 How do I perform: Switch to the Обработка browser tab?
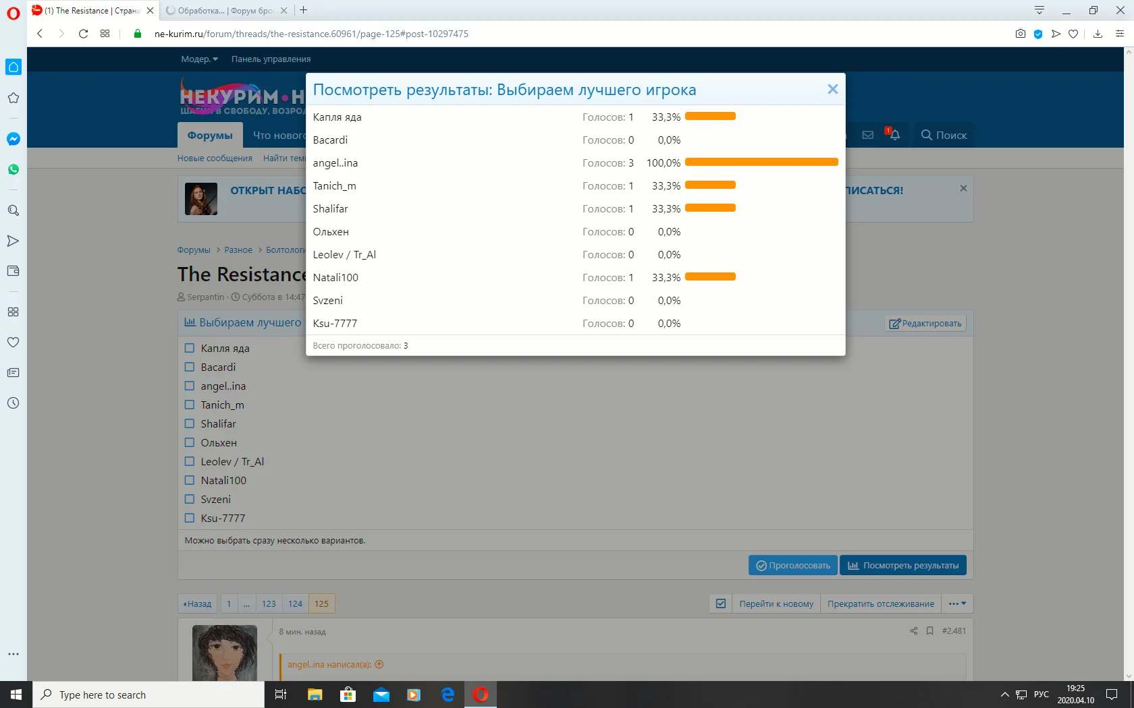[x=226, y=10]
